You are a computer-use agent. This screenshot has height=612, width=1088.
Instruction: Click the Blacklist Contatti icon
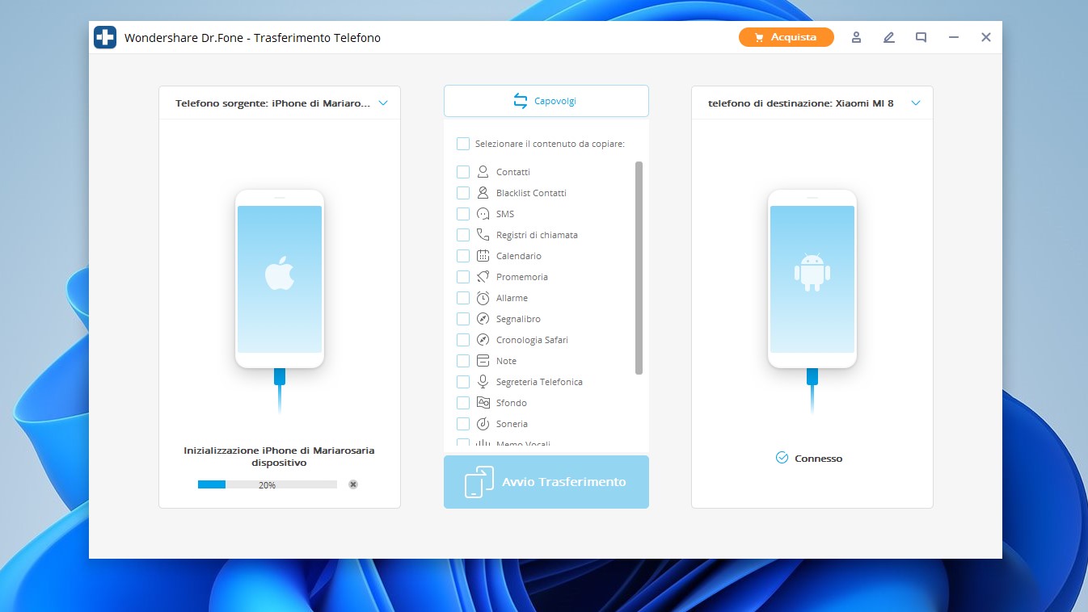click(483, 193)
